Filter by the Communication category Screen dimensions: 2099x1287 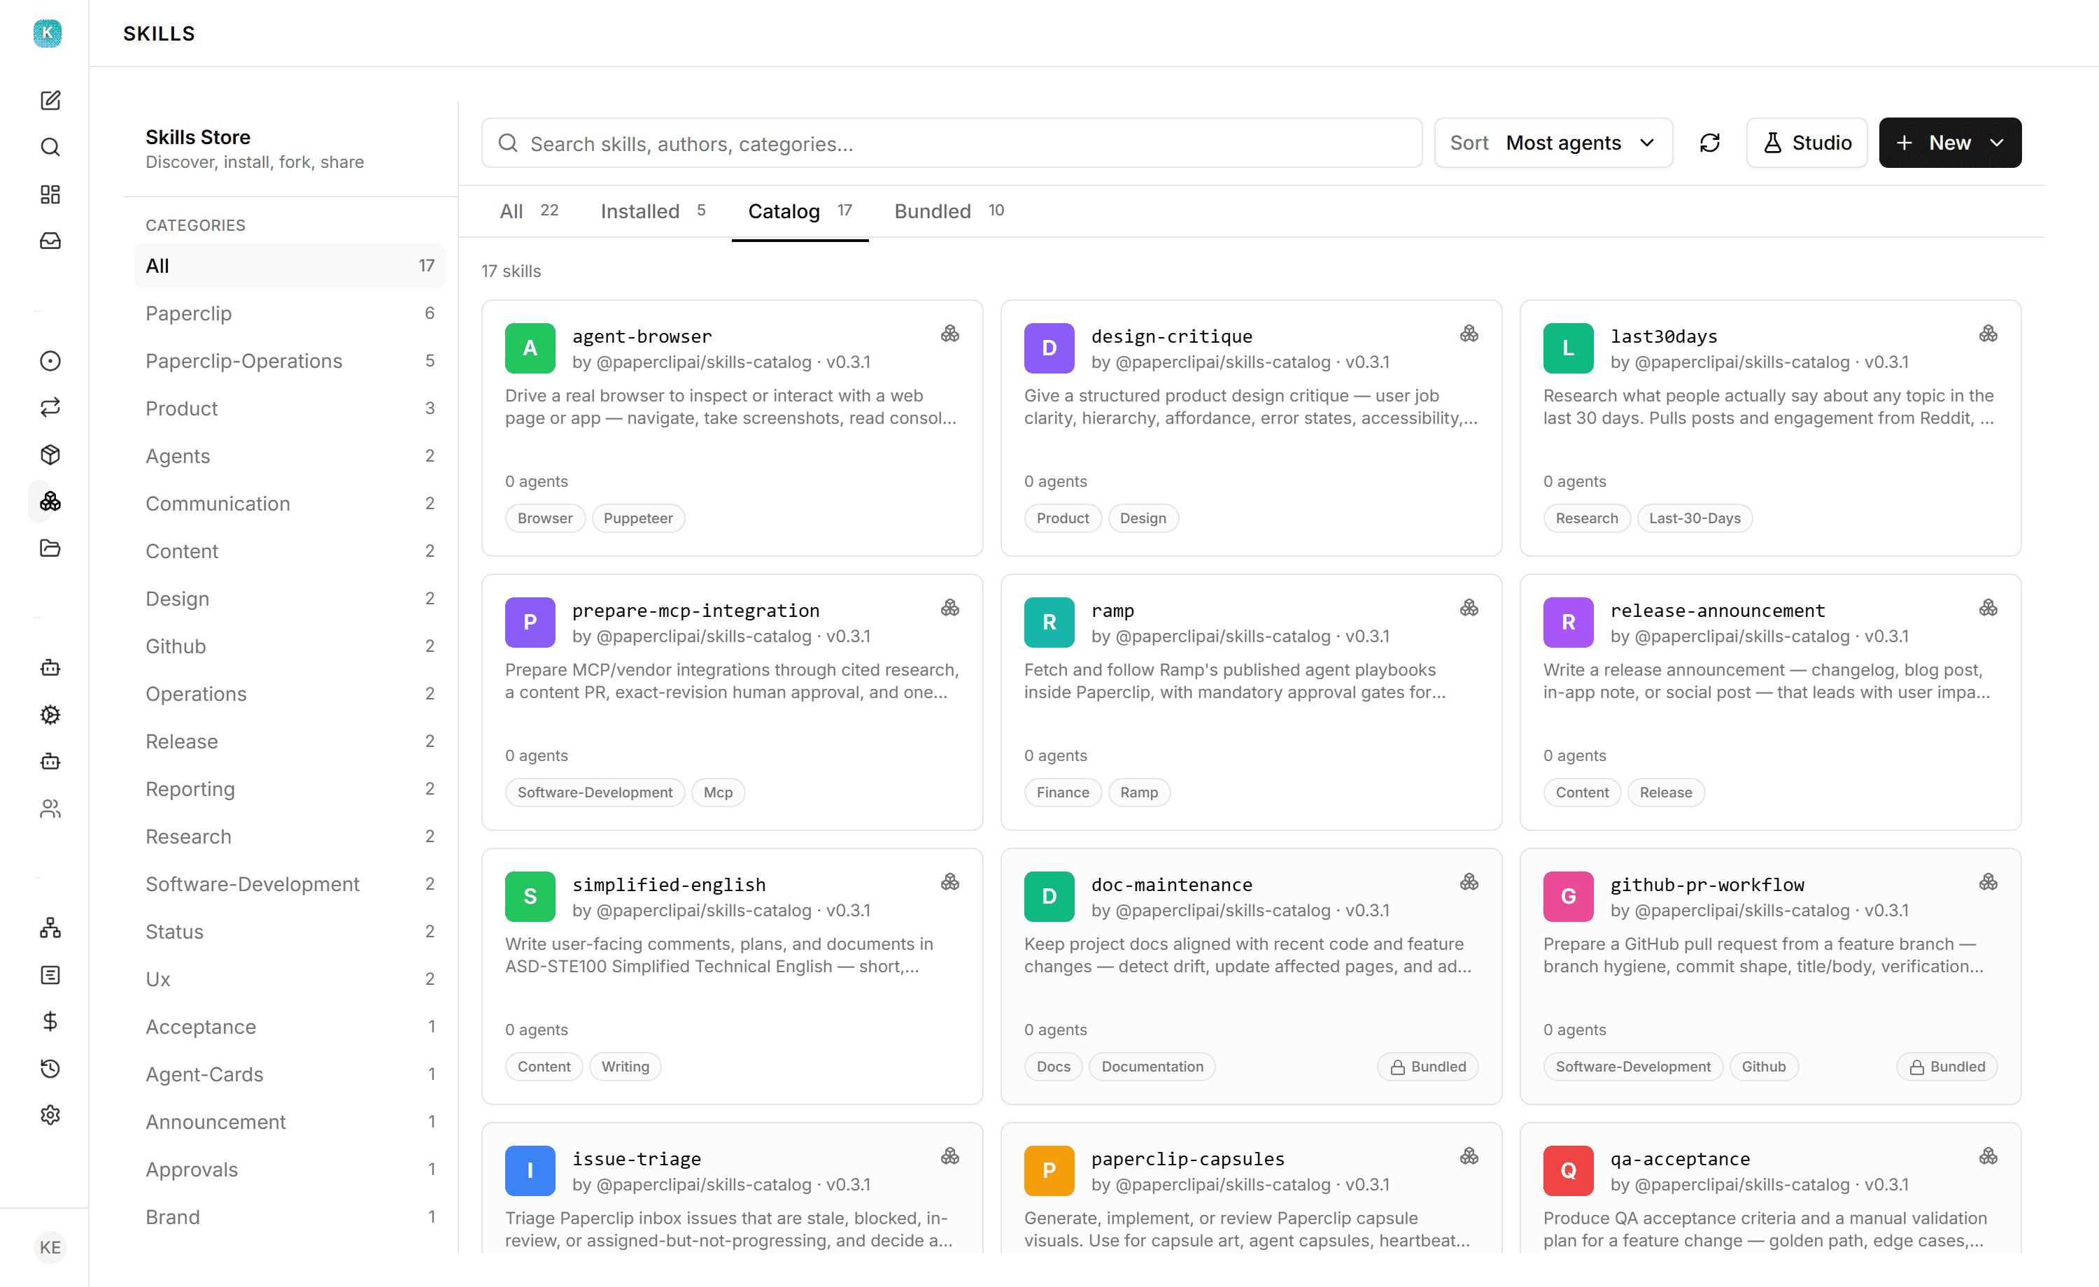click(x=290, y=504)
